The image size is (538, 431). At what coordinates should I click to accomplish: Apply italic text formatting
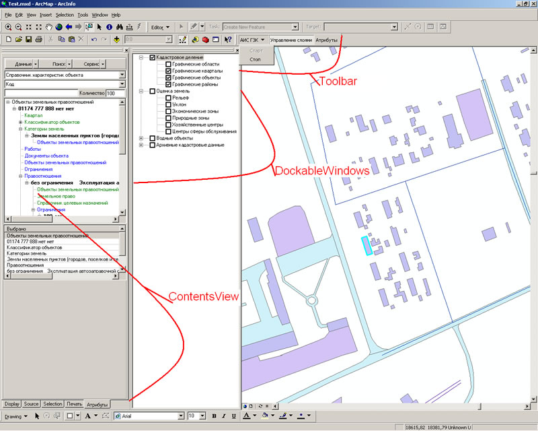coord(224,416)
